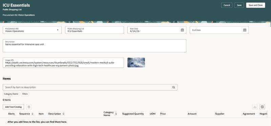271x126 pixels.
Task: Click the Price column header
Action: coord(163,114)
